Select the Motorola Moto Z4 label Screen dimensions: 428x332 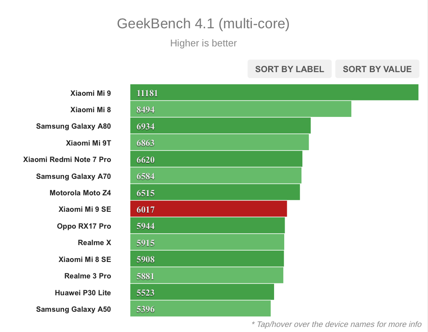80,193
